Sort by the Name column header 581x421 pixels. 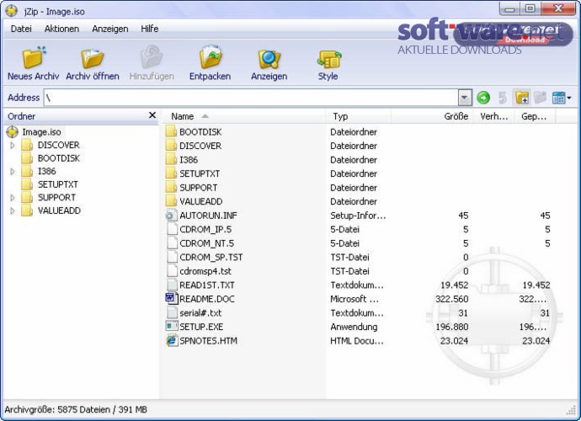pyautogui.click(x=243, y=116)
